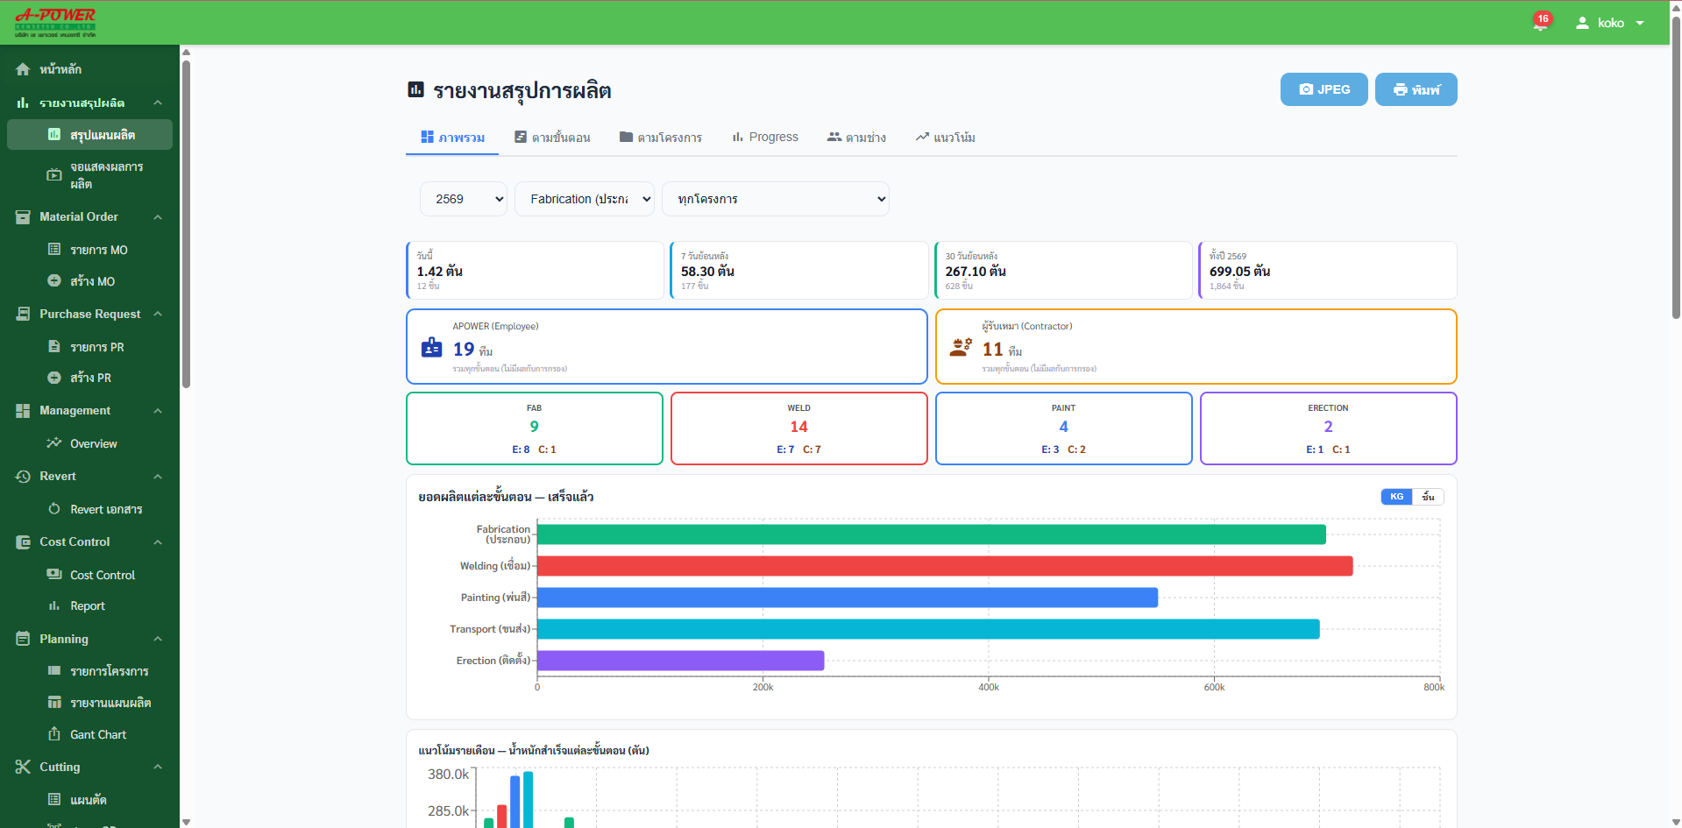The image size is (1682, 828).
Task: Open the Fabrication step dropdown
Action: 585,199
